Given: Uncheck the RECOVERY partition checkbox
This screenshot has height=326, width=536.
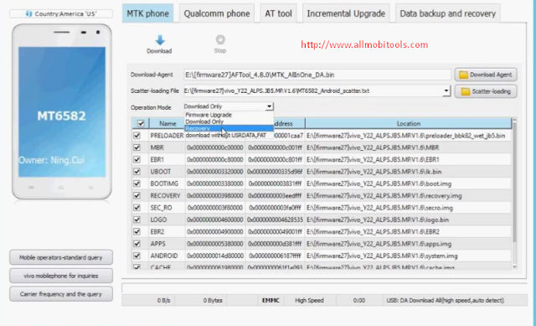Looking at the screenshot, I should (137, 195).
